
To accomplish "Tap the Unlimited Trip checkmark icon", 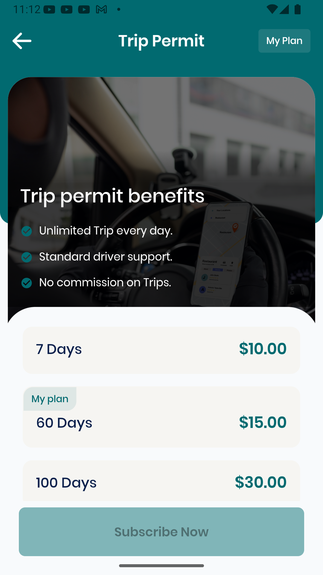I will tap(27, 231).
